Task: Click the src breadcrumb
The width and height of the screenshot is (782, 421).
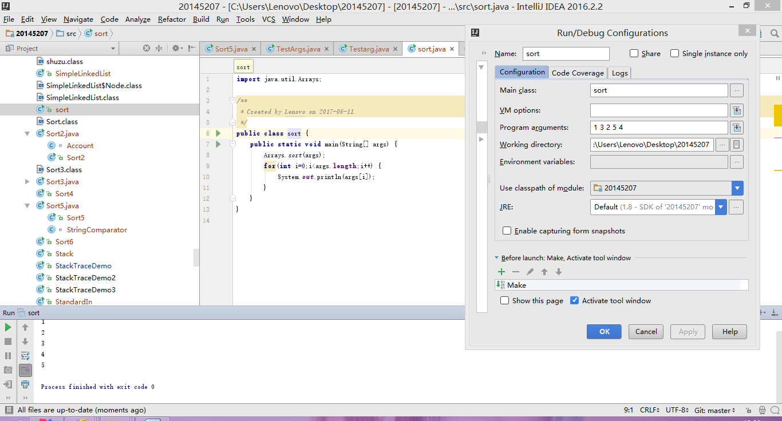Action: [x=66, y=34]
